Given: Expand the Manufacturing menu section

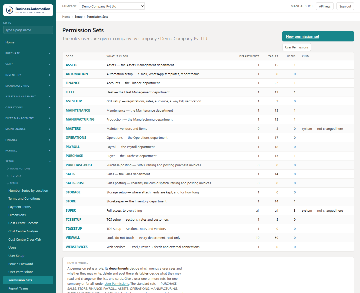Looking at the screenshot, I should pos(28,86).
